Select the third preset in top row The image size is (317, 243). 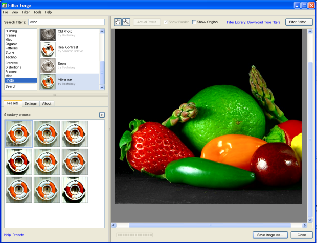pos(75,134)
